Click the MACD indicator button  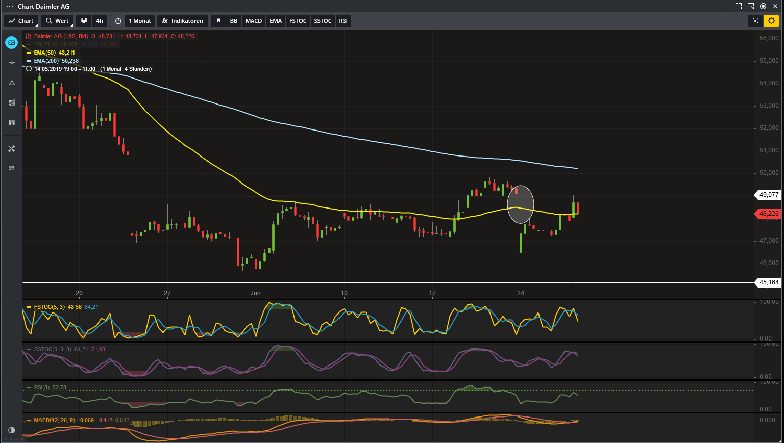coord(254,21)
